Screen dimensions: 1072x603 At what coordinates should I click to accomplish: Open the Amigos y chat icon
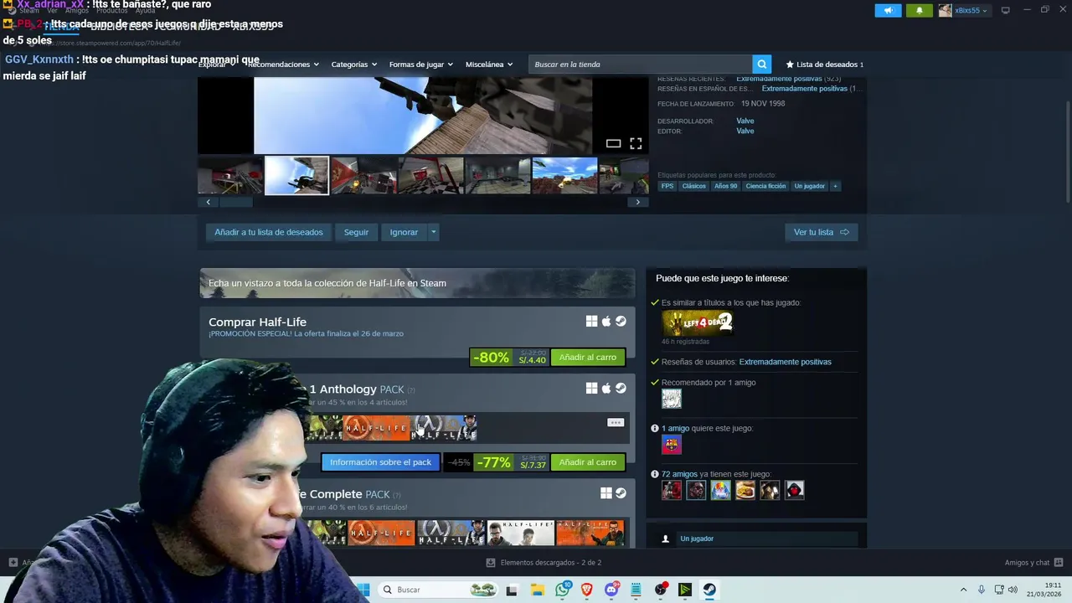1059,562
